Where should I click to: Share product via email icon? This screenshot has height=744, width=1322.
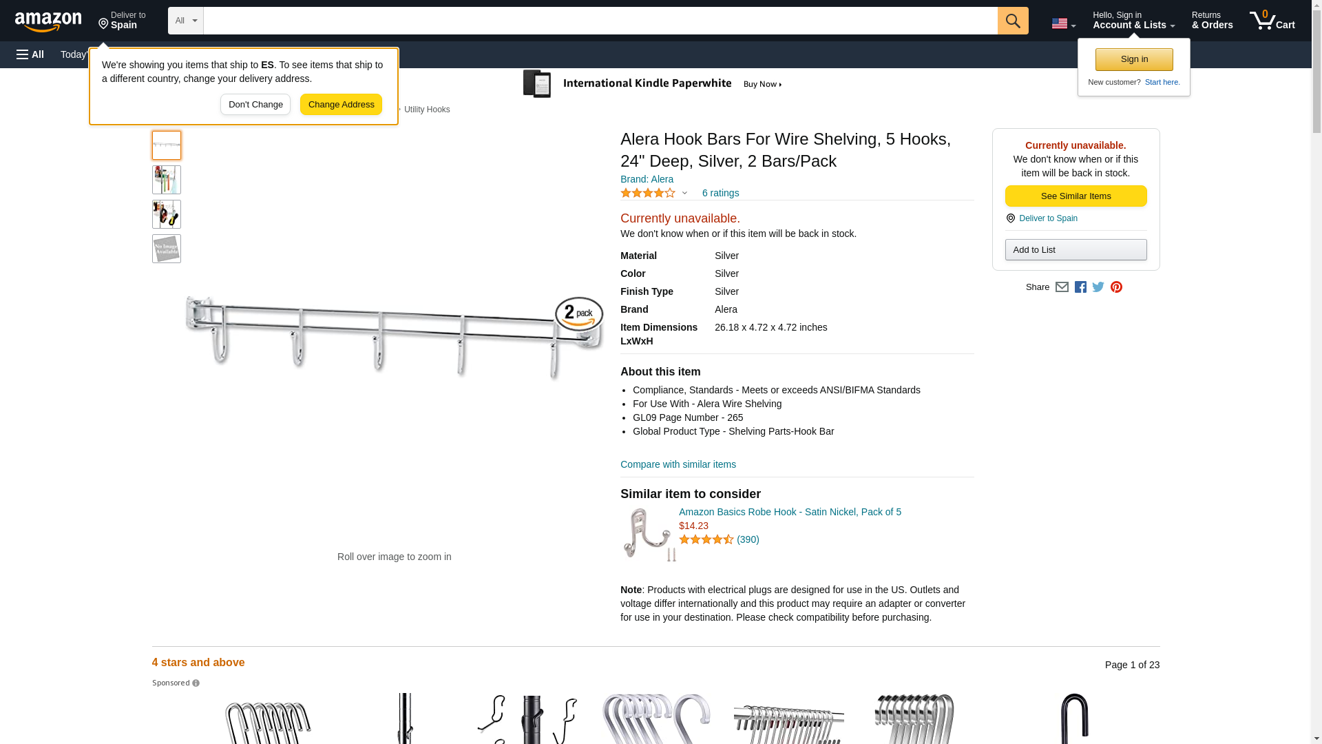(x=1062, y=287)
